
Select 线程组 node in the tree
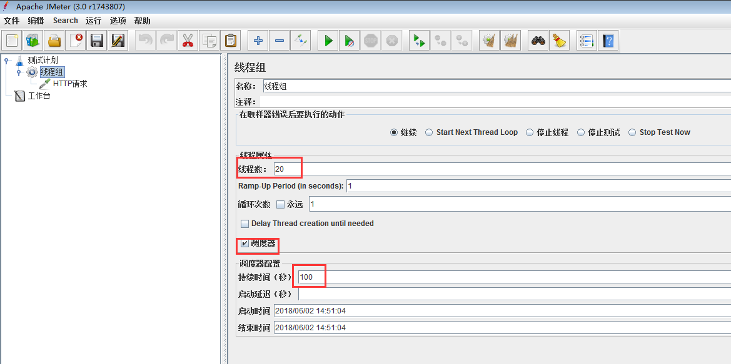(x=52, y=72)
